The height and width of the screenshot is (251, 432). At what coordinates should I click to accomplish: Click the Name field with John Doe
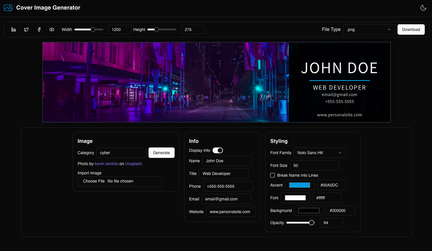click(x=227, y=161)
